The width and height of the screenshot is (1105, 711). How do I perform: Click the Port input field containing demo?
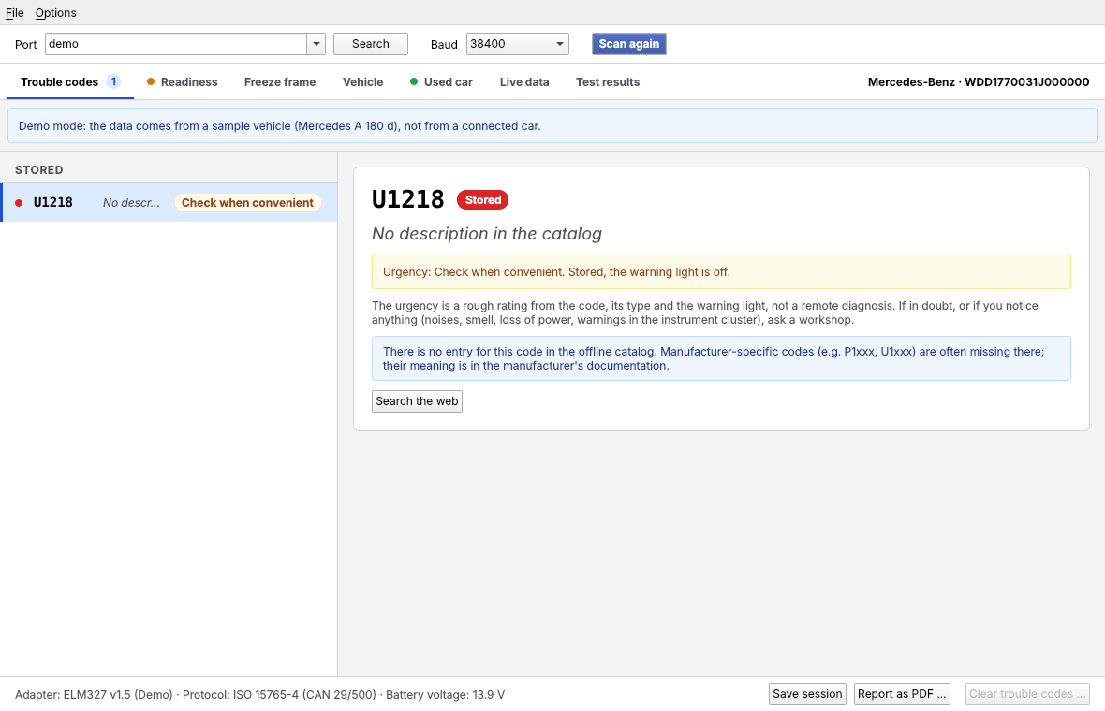click(175, 44)
